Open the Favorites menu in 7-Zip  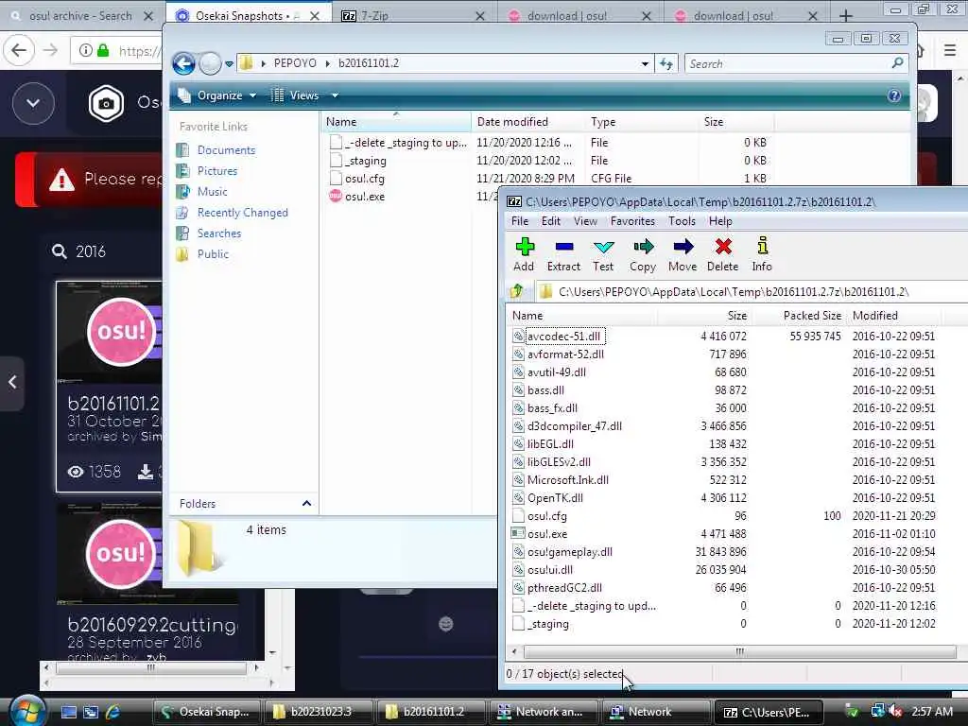point(632,221)
